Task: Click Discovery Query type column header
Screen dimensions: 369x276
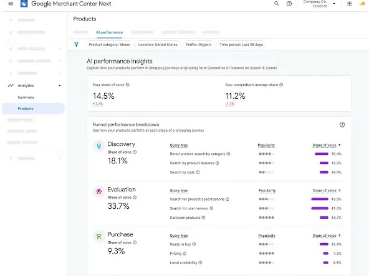Action: [x=179, y=145]
